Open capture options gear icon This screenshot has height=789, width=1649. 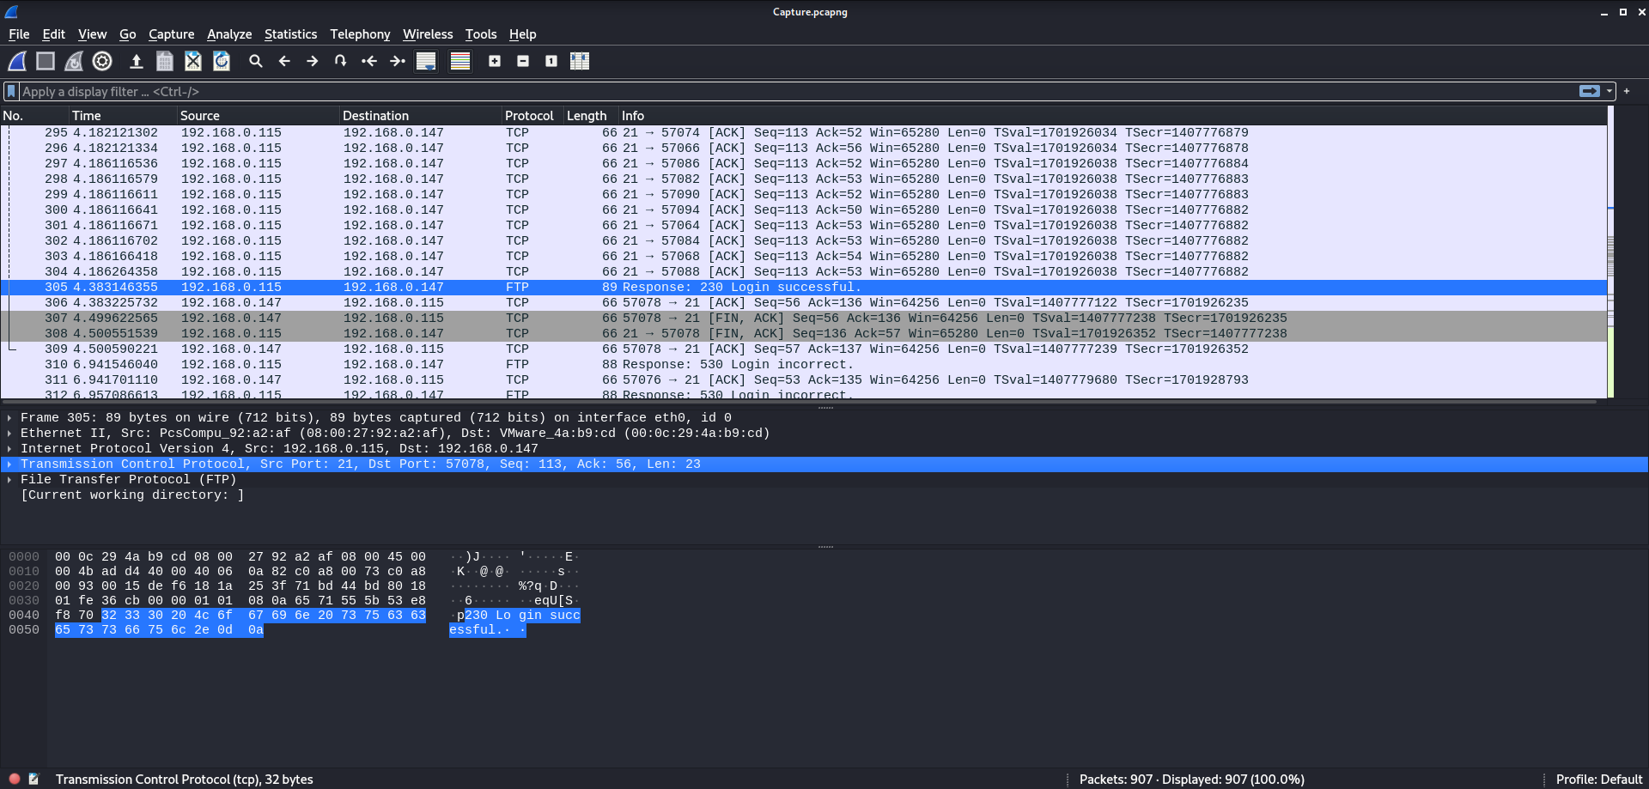(102, 61)
